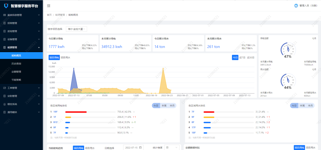
Task: Click the calendar icon in date picker
Action: pyautogui.click(x=140, y=147)
